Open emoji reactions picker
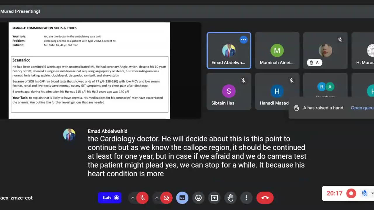 point(198,198)
